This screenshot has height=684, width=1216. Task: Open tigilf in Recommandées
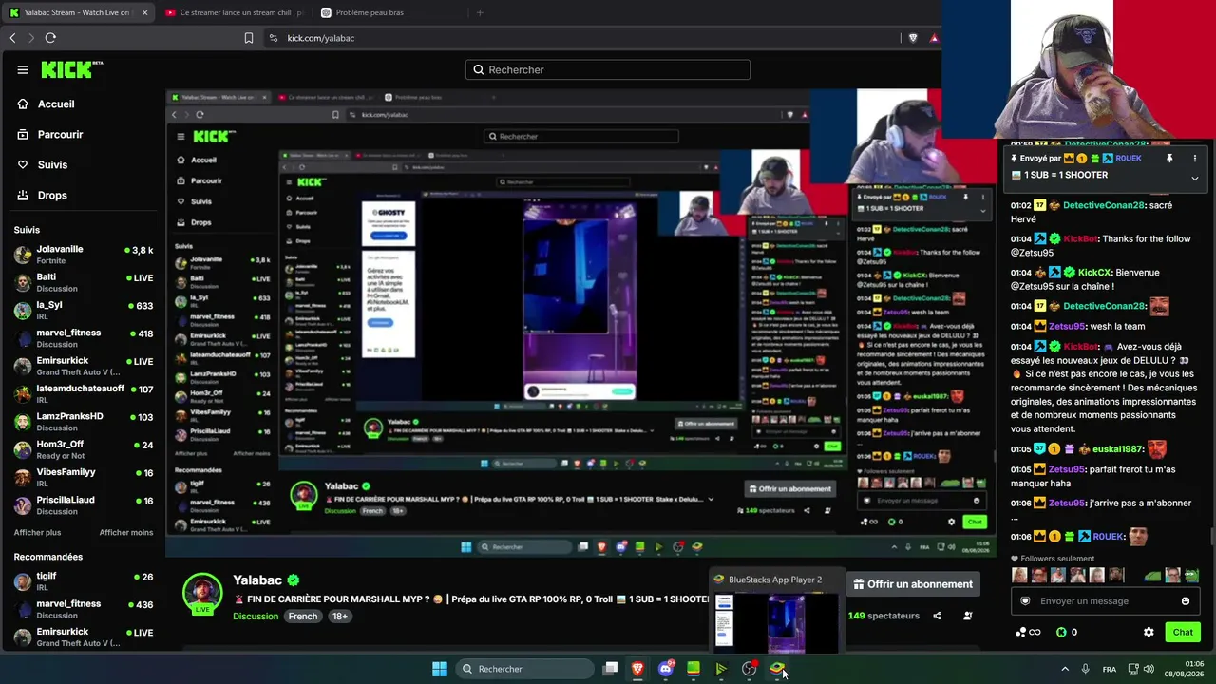pos(84,581)
